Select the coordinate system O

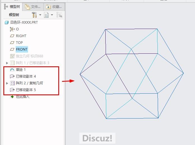pyautogui.click(x=17, y=29)
